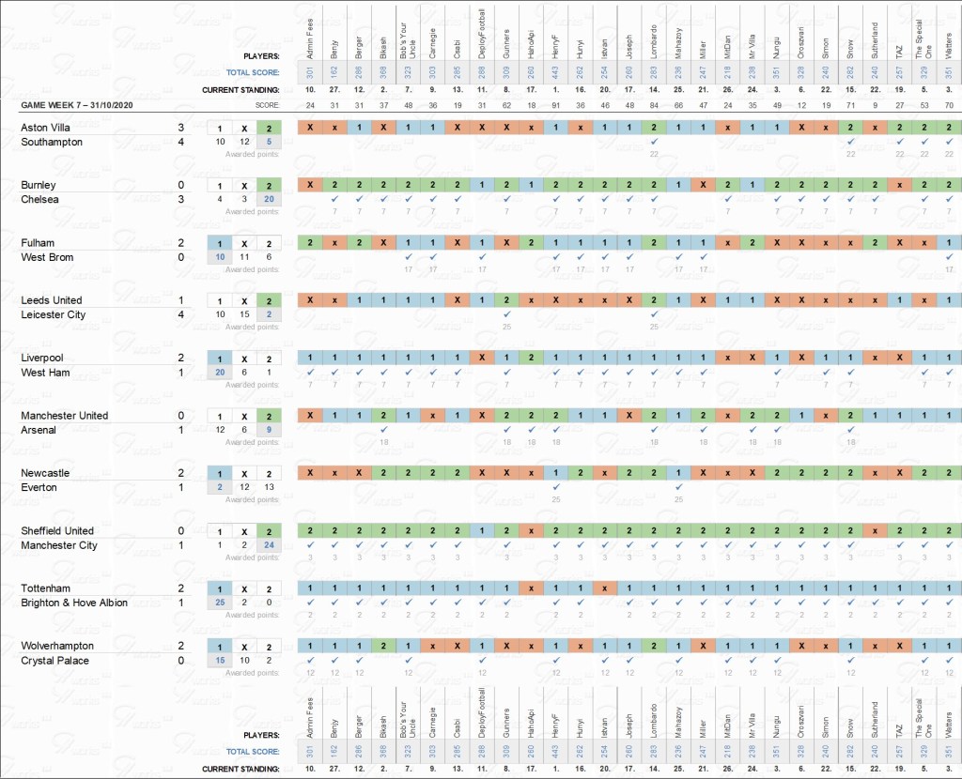Click blue outcome 1 box for Tottenham–Brighton
Viewport: 962px width, 779px height.
[220, 588]
